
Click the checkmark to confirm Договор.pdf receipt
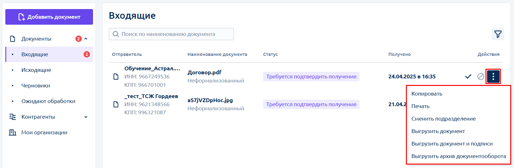pyautogui.click(x=468, y=77)
